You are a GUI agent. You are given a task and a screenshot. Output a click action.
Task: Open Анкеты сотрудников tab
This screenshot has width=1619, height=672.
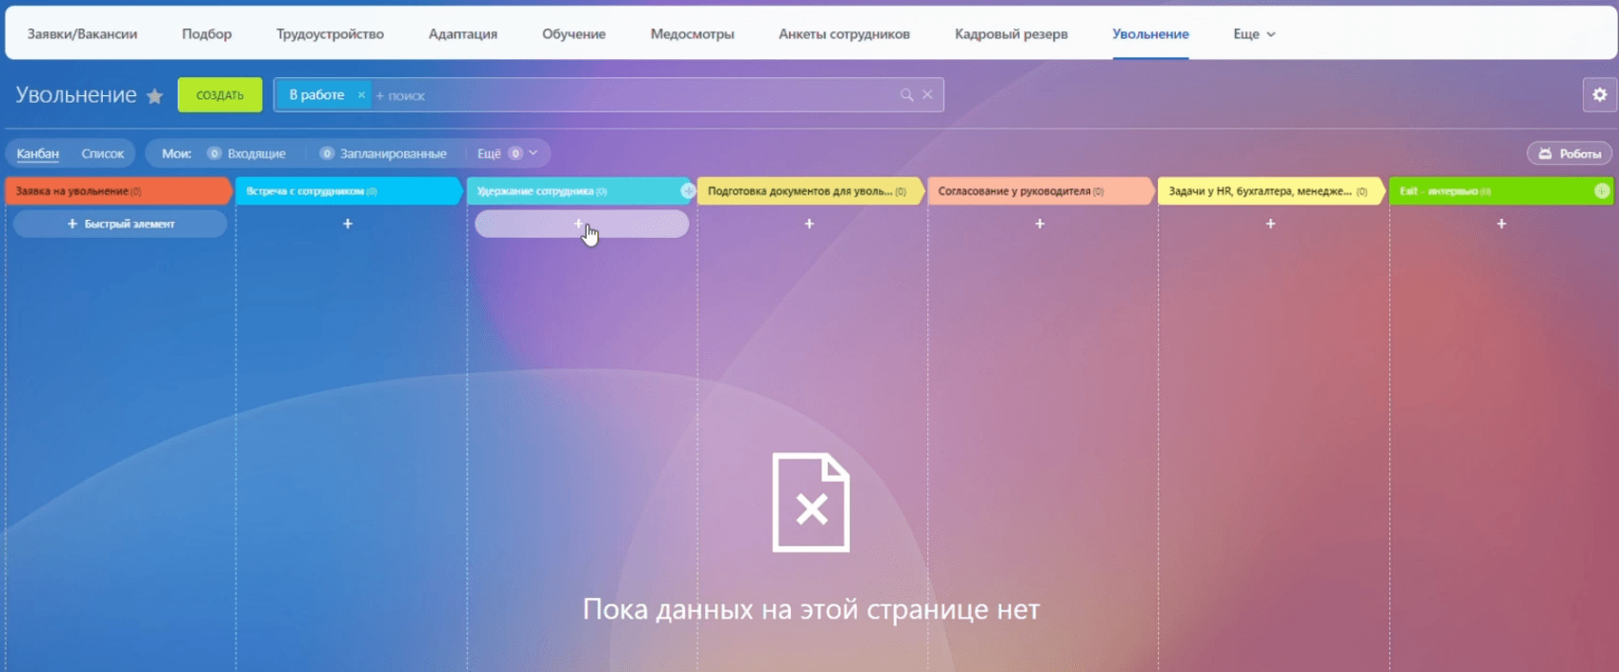pos(844,33)
